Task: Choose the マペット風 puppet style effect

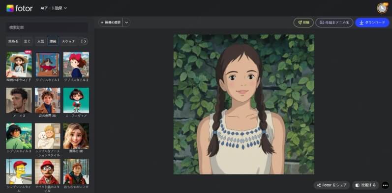Action: pyautogui.click(x=48, y=171)
